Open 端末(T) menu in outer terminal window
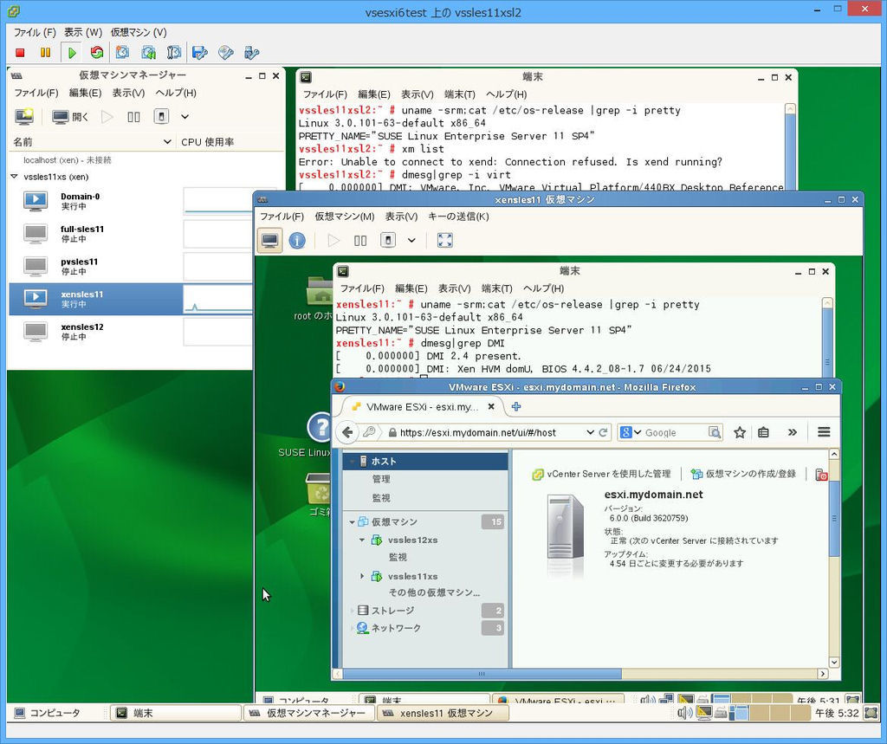 [x=460, y=94]
